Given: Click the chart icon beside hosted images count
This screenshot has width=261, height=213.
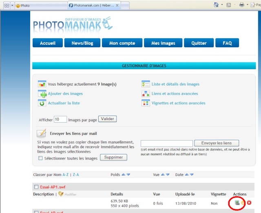Looking at the screenshot, I should [42, 84].
